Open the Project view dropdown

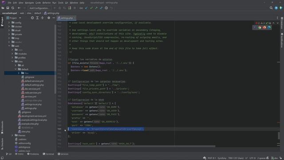click(x=14, y=18)
